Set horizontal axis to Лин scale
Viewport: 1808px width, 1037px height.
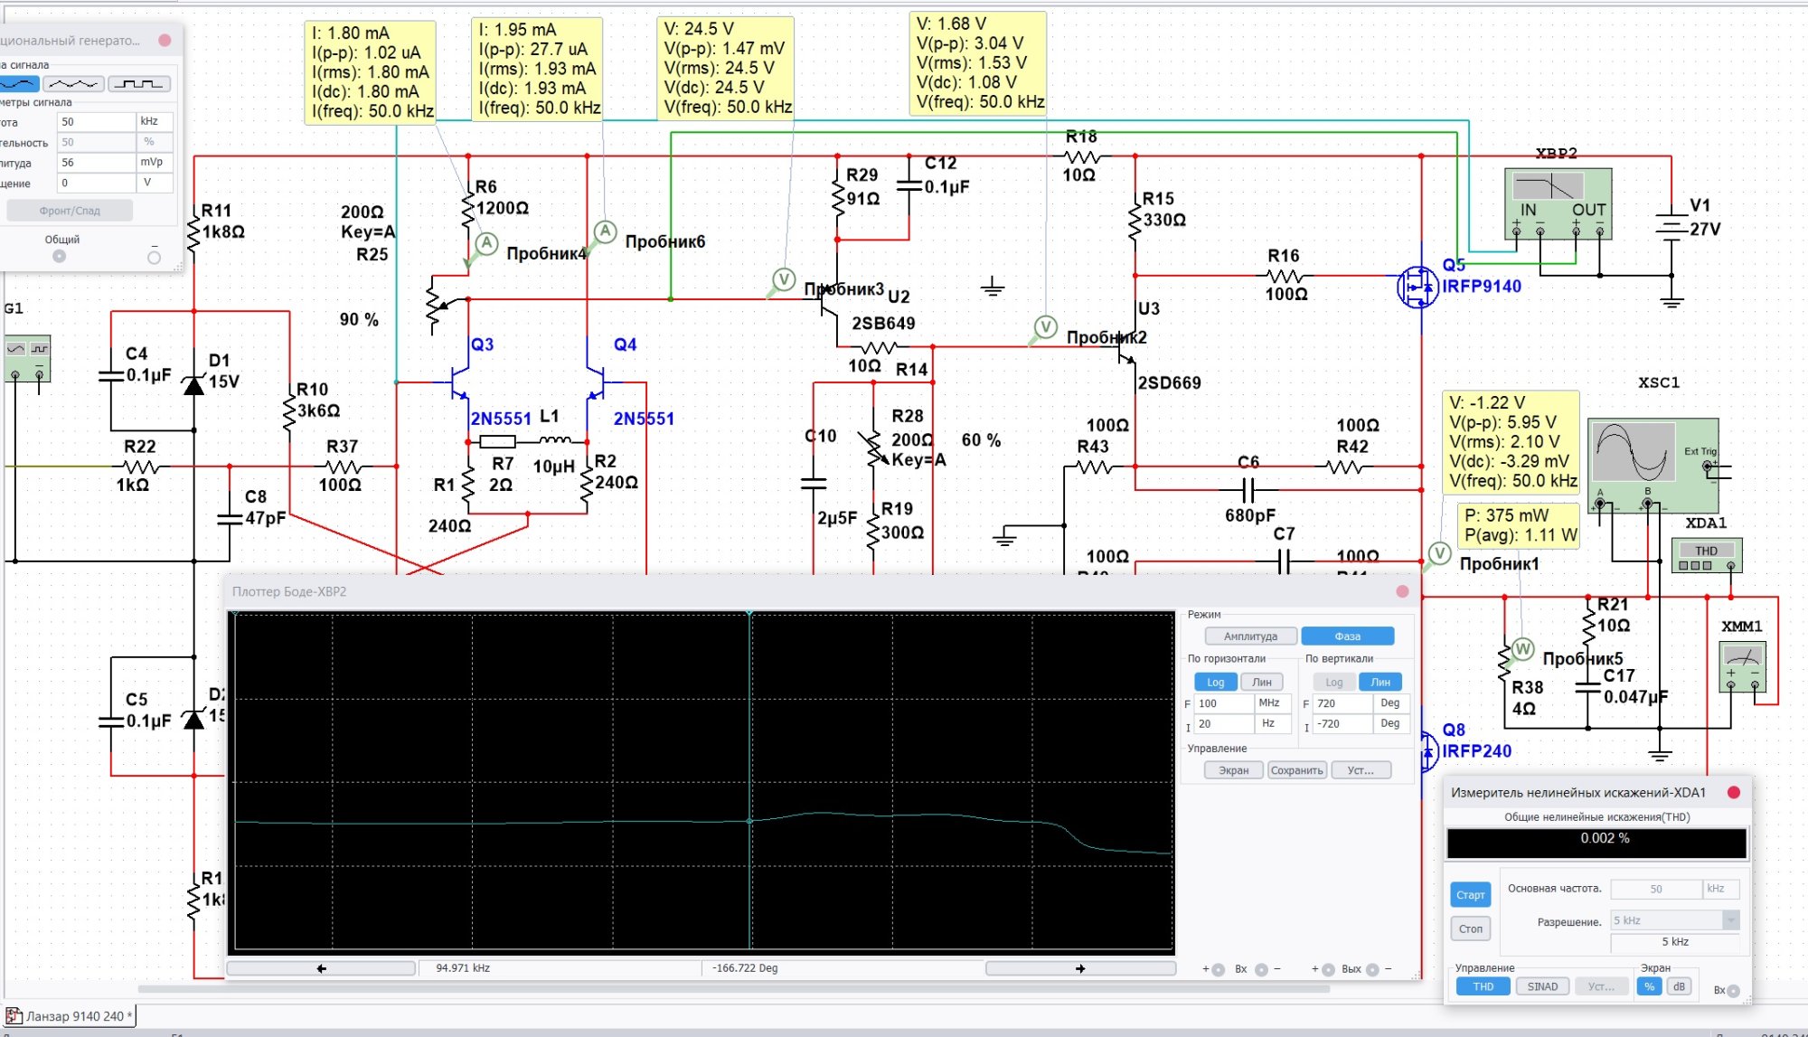[x=1262, y=683]
